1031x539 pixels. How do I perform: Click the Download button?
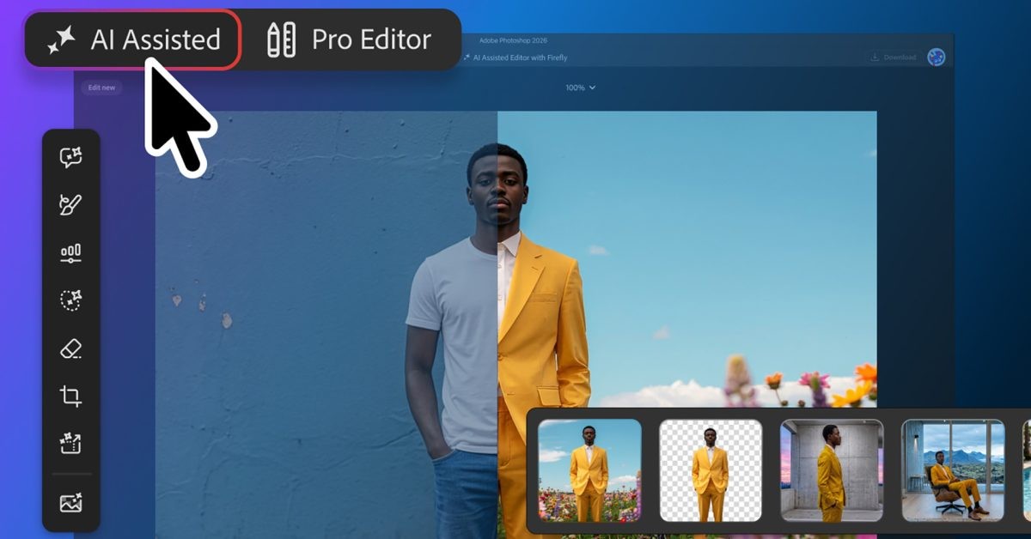click(x=893, y=58)
